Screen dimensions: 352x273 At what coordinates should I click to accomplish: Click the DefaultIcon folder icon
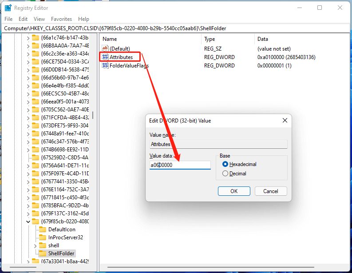point(43,229)
